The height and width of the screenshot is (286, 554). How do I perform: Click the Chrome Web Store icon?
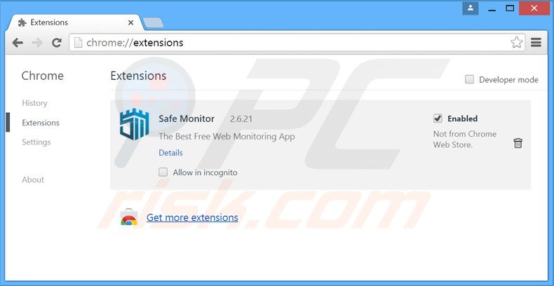(x=128, y=218)
